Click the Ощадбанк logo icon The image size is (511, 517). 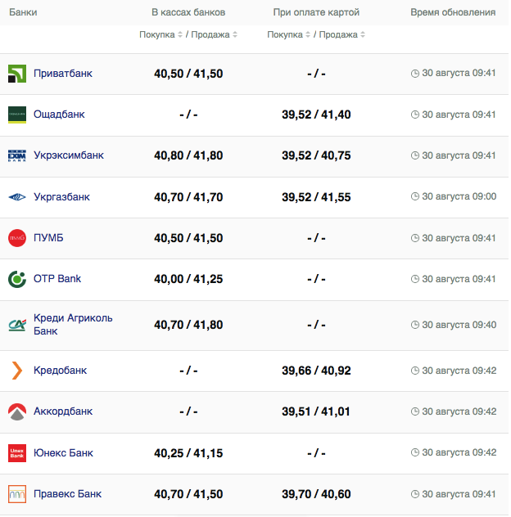tap(17, 115)
